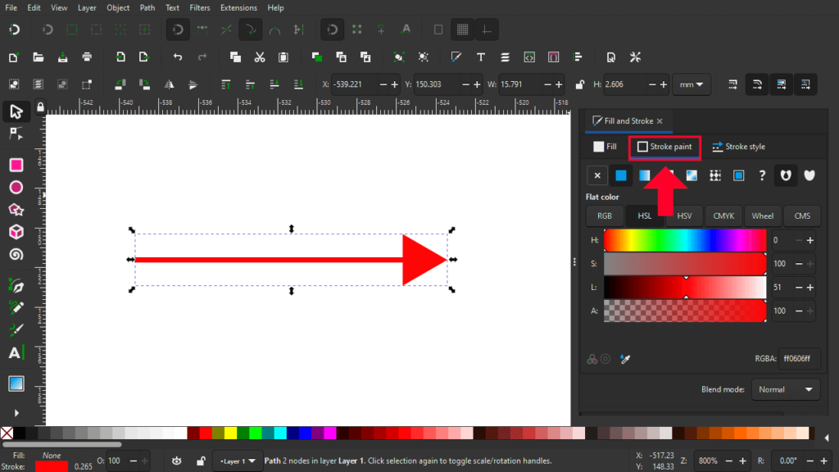Open the Path menu

(x=147, y=8)
